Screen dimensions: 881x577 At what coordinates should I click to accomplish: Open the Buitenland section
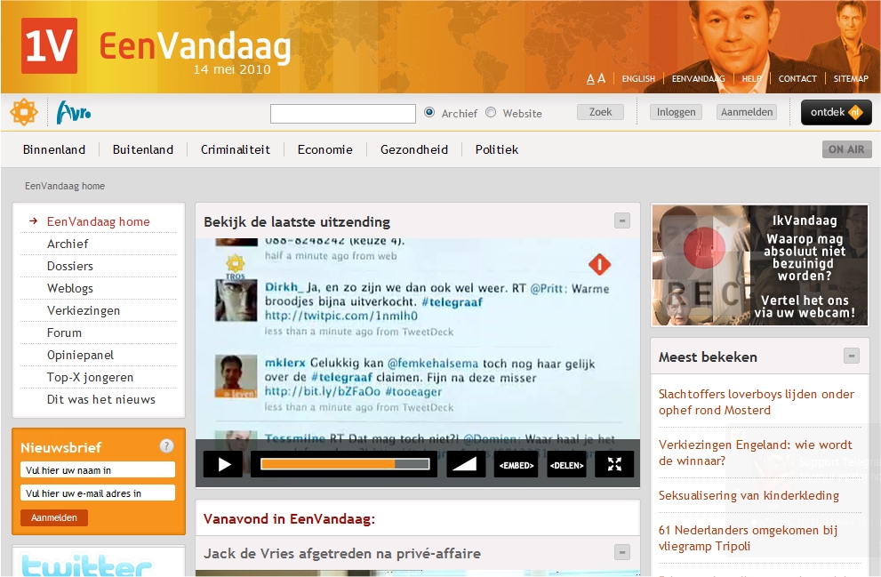click(x=143, y=149)
